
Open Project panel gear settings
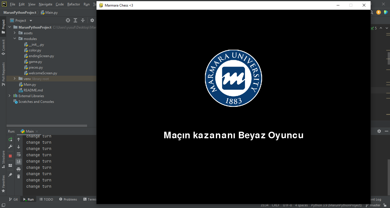(92, 20)
